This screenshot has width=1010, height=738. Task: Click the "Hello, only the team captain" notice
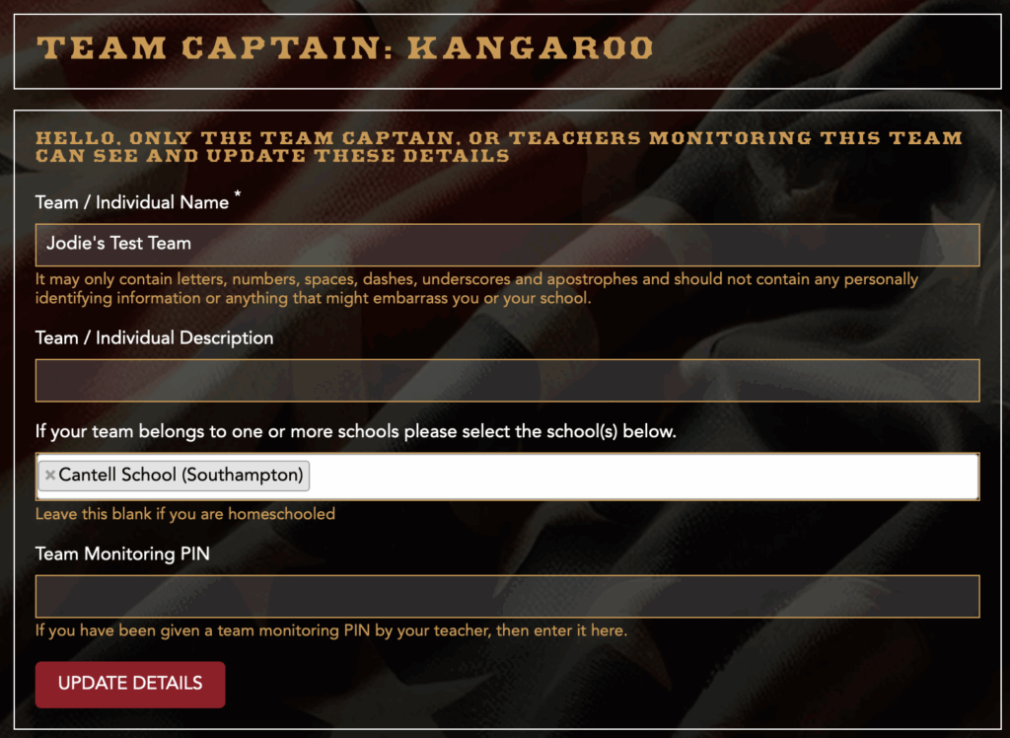499,146
